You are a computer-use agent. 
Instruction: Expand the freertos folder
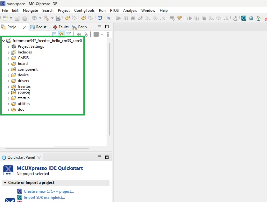pyautogui.click(x=9, y=87)
